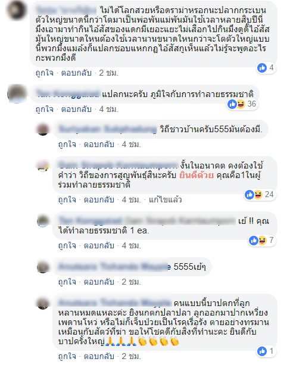This screenshot has width=290, height=365.
Task: Like the top comment via ถูกใจ
Action: point(45,73)
